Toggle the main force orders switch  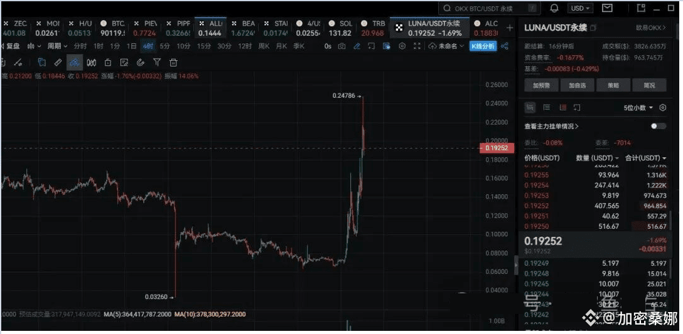(x=658, y=126)
